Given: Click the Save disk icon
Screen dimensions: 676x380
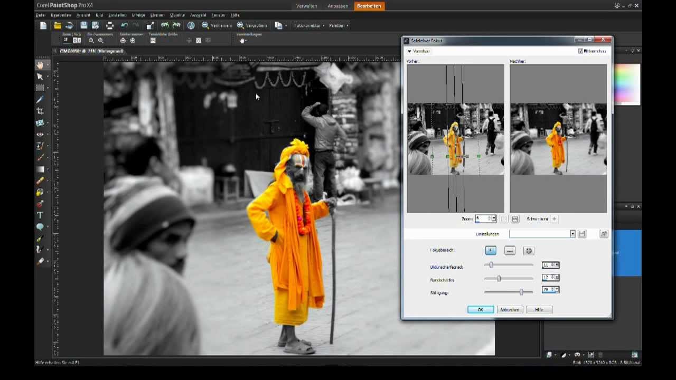Looking at the screenshot, I should [x=83, y=25].
